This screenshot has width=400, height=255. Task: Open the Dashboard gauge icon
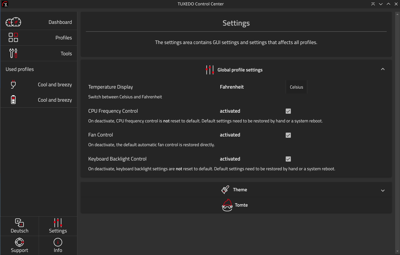tap(13, 22)
